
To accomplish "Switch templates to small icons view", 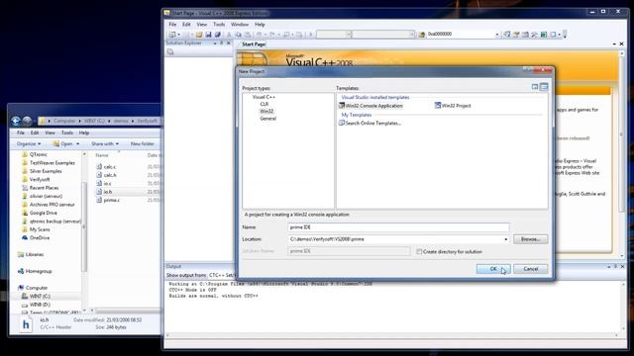I will tap(544, 87).
